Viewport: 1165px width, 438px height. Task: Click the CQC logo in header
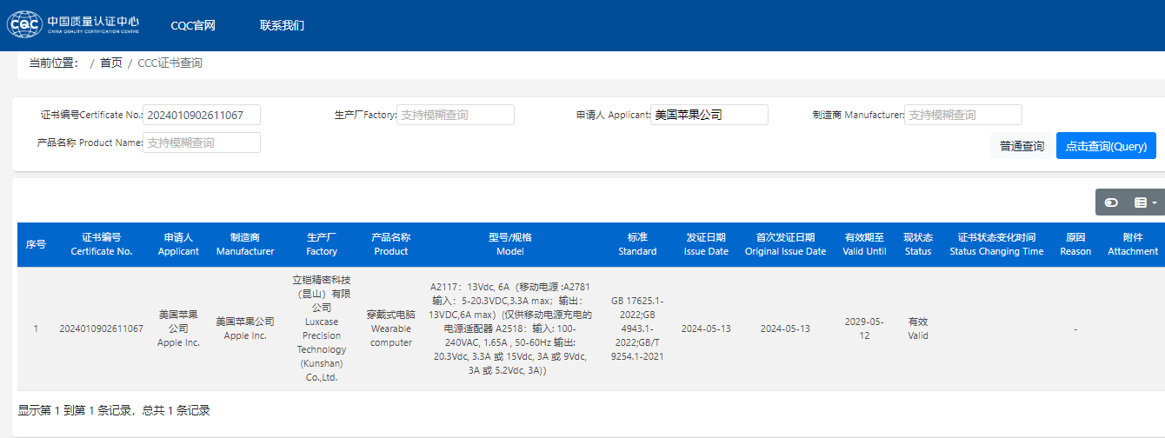74,24
